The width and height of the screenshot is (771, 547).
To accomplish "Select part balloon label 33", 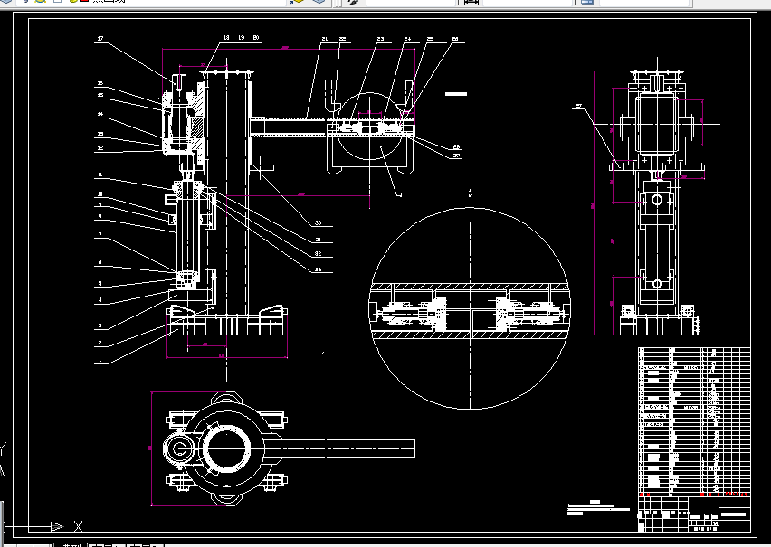I will pyautogui.click(x=318, y=269).
